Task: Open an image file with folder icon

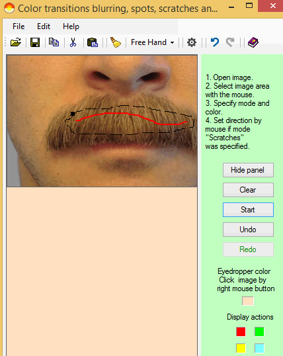Action: pyautogui.click(x=16, y=42)
